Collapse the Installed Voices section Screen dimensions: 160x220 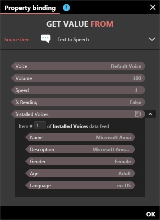[150, 114]
